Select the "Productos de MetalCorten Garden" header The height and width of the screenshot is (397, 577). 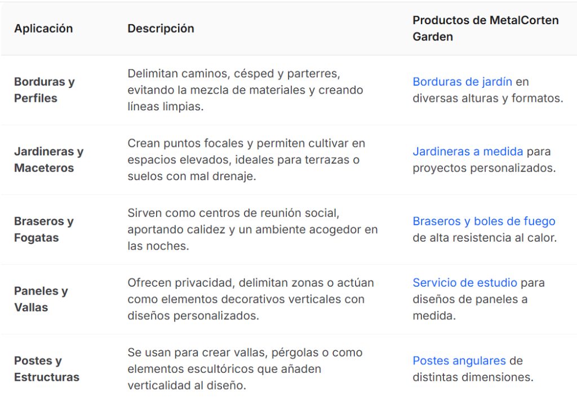pos(485,28)
